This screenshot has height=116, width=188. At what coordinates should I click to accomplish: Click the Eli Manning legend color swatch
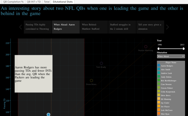159,99
